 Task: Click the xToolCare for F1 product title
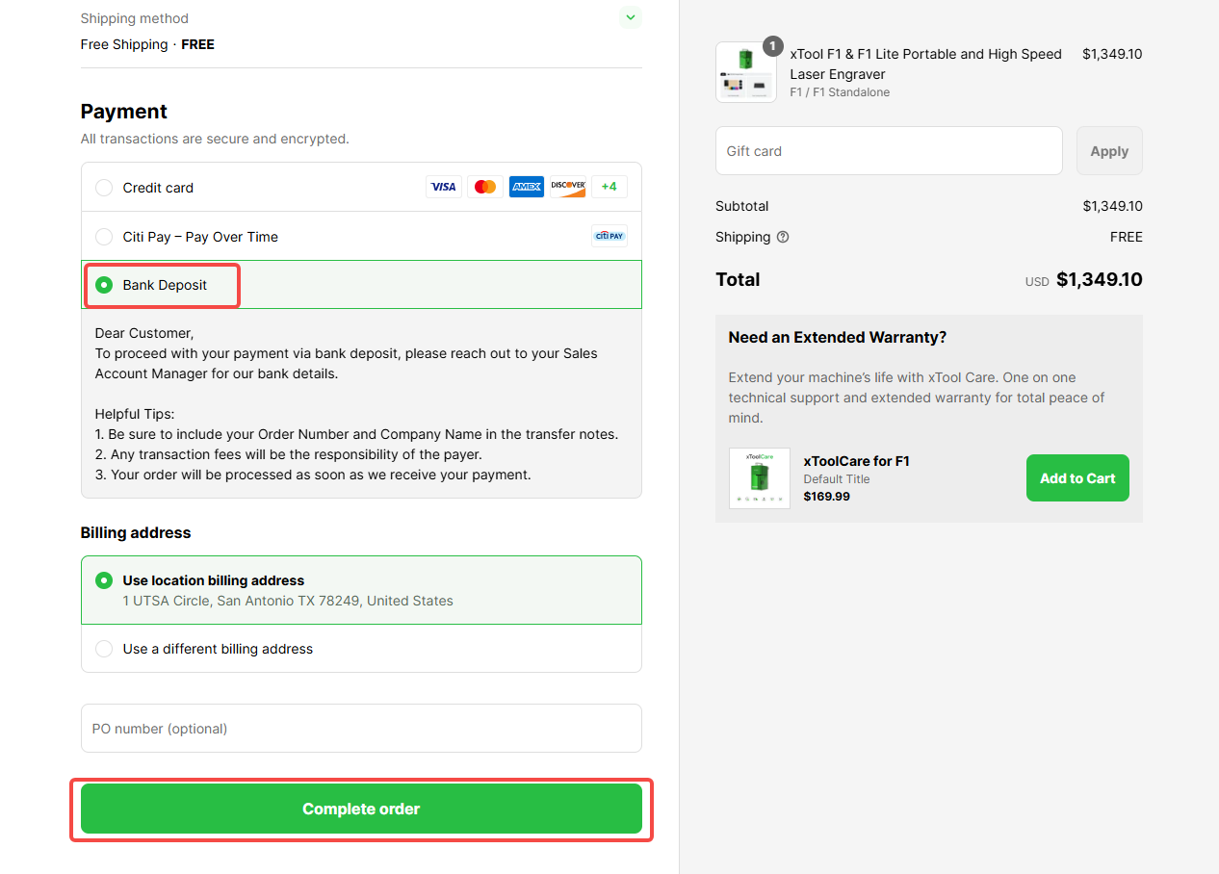(x=856, y=461)
